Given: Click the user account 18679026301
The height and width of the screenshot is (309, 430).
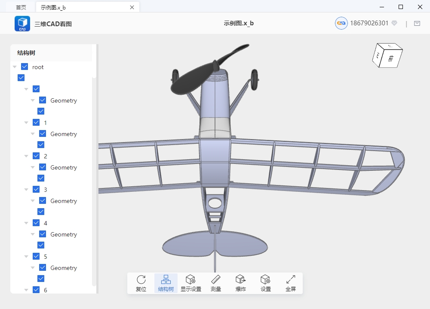Looking at the screenshot, I should [369, 23].
